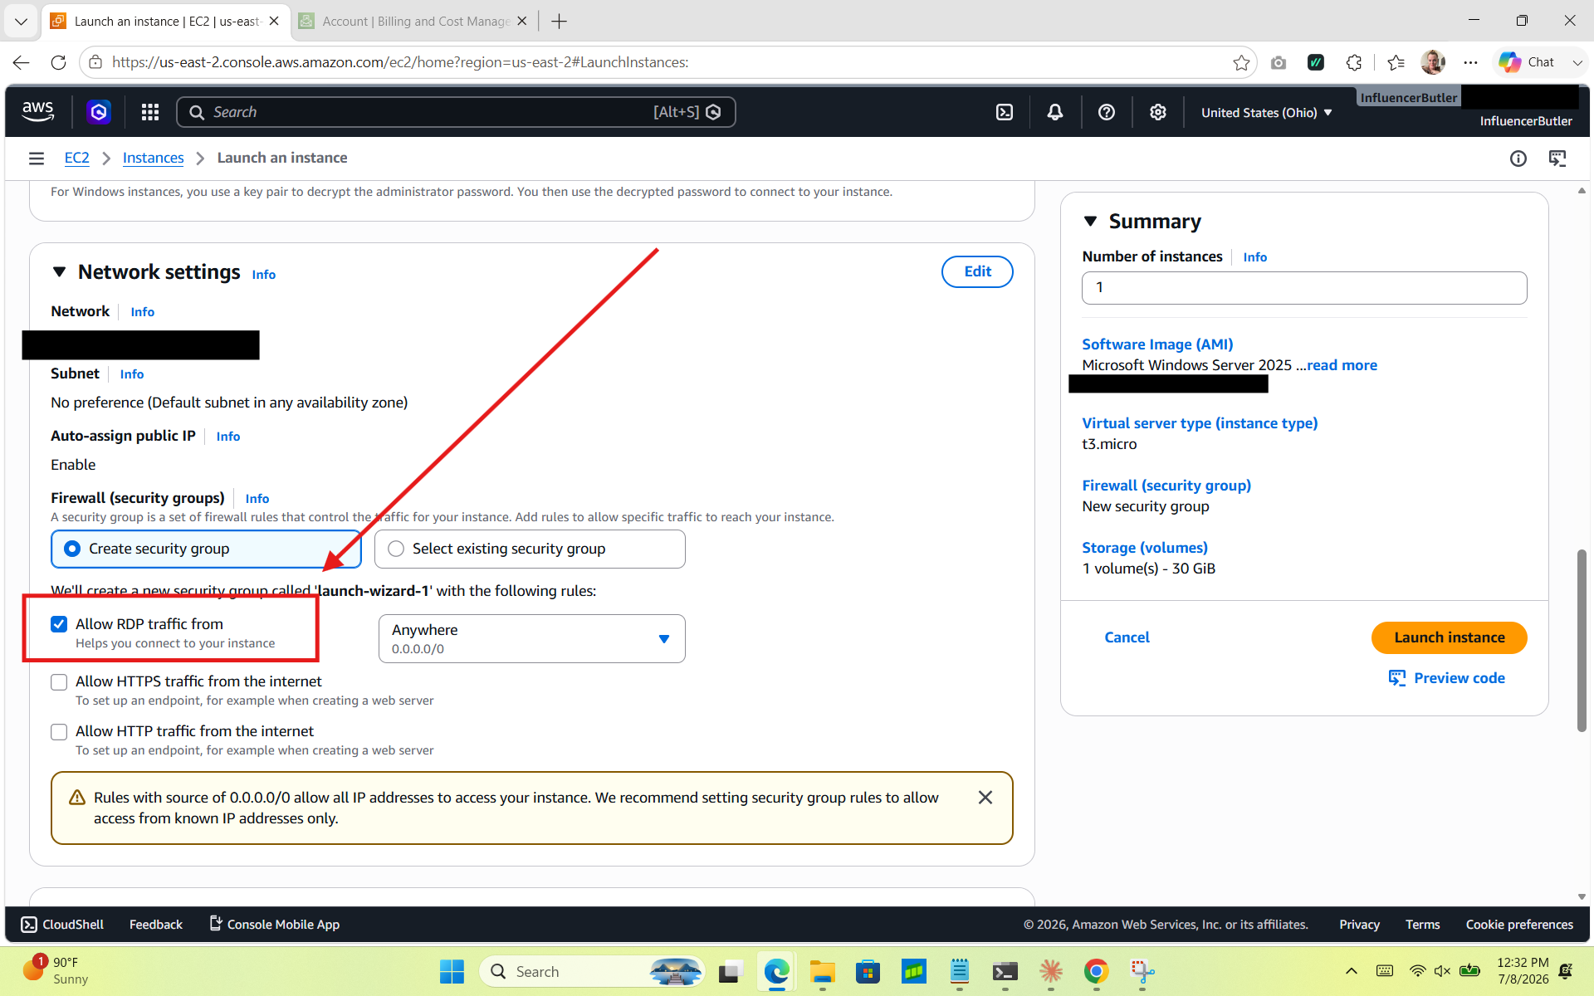Refresh the browser page

[58, 63]
